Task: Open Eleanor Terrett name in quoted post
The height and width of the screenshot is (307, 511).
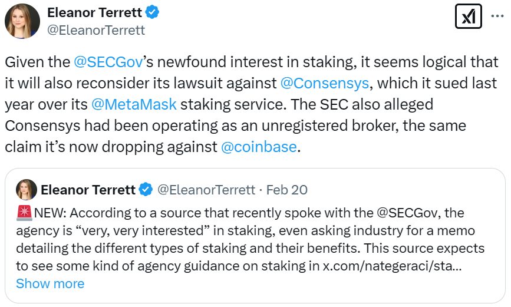Action: [x=88, y=190]
